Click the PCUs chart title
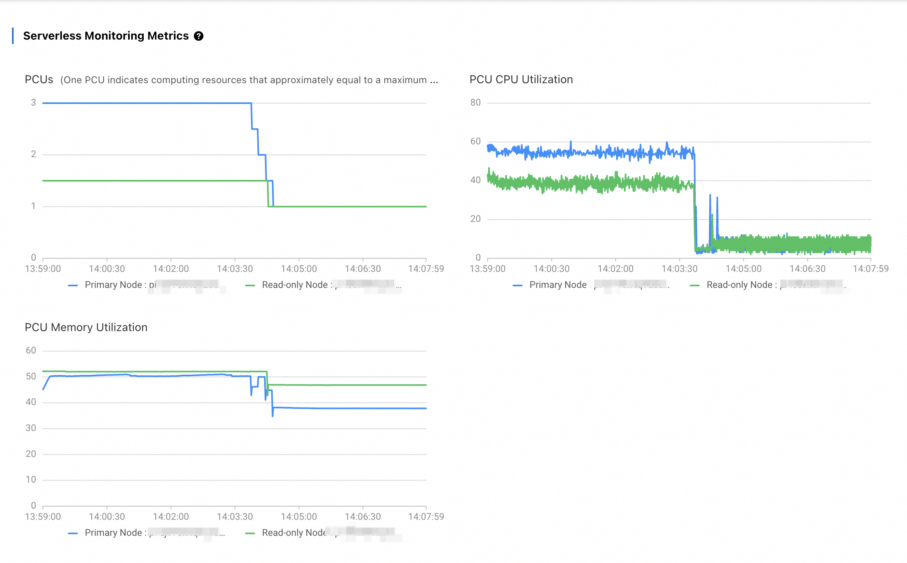 [x=39, y=80]
